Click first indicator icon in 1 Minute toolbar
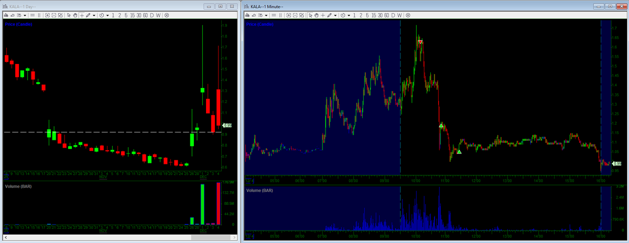The width and height of the screenshot is (629, 243). click(x=247, y=15)
